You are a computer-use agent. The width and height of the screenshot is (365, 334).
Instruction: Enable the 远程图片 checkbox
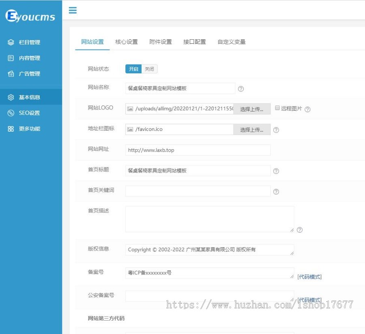pos(277,108)
